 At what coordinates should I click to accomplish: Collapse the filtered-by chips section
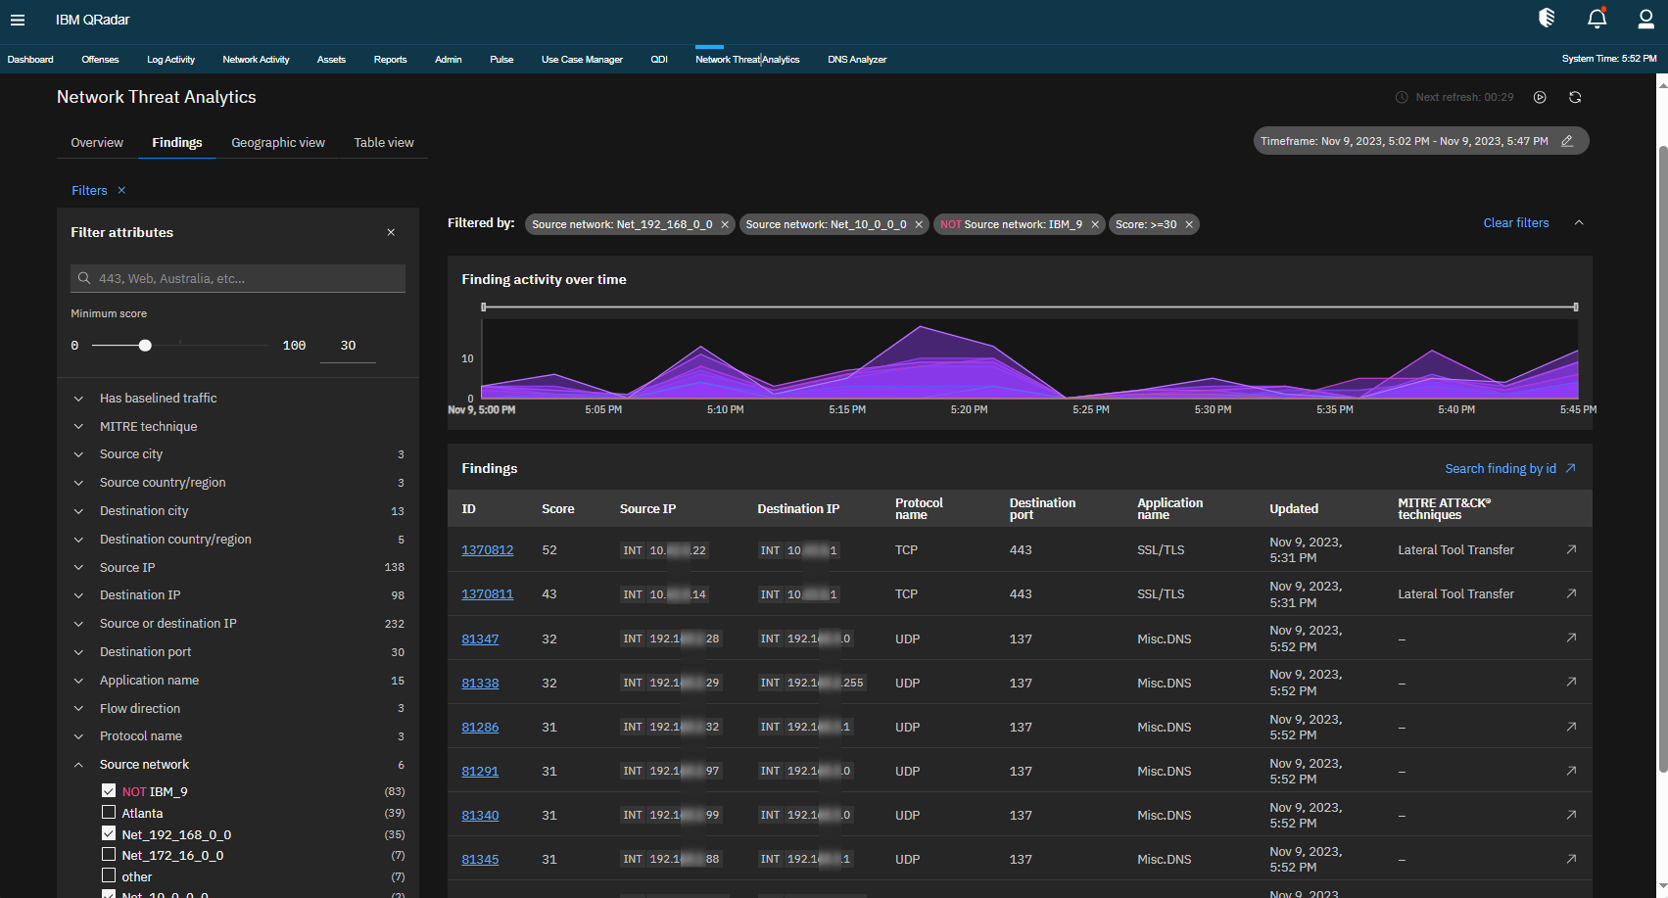1579,223
